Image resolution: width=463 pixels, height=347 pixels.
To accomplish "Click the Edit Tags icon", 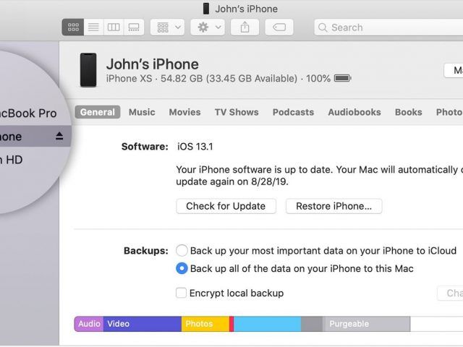I will coord(279,27).
